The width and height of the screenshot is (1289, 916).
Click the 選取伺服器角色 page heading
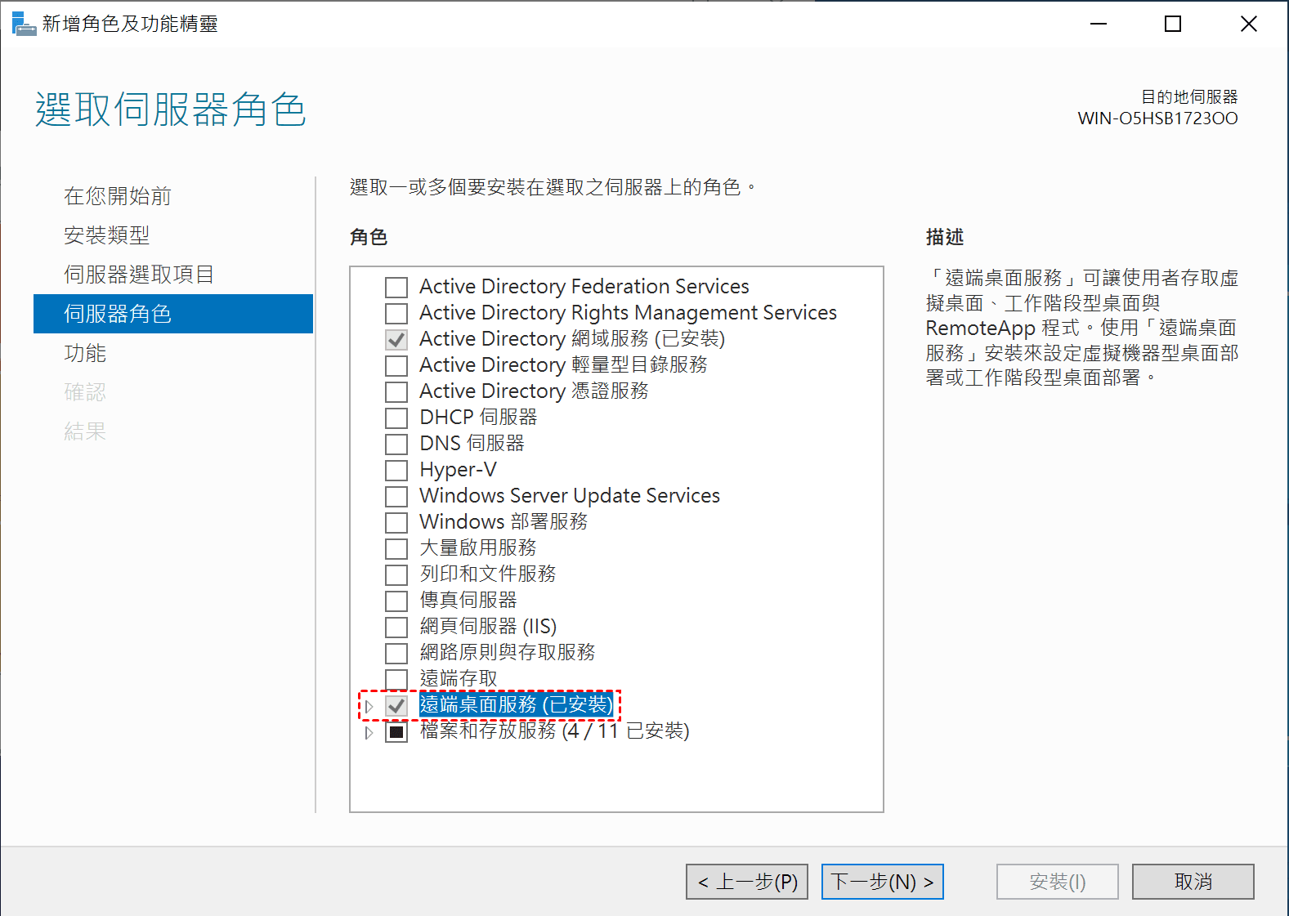click(171, 109)
